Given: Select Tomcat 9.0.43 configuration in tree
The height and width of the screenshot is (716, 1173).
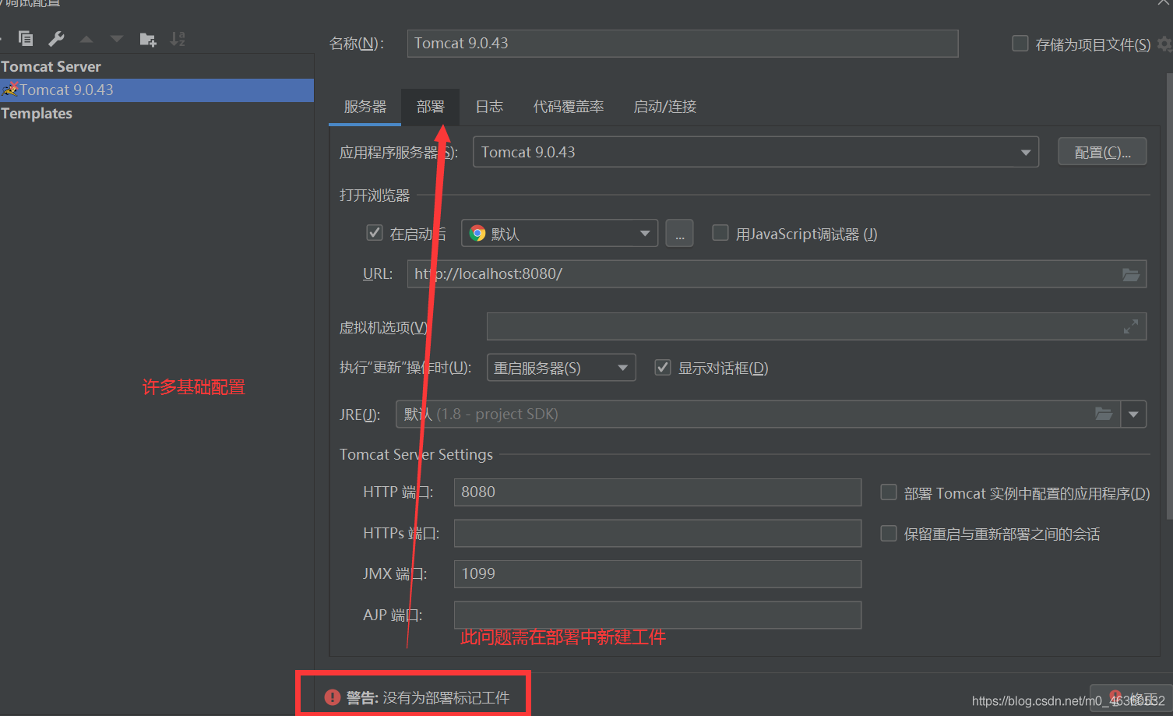Looking at the screenshot, I should [157, 90].
